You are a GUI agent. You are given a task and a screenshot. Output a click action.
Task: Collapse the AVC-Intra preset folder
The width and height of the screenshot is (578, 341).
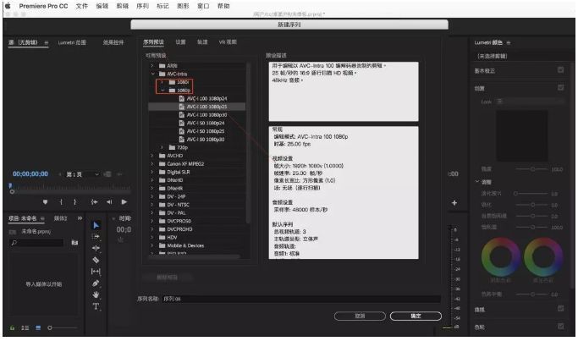click(152, 74)
